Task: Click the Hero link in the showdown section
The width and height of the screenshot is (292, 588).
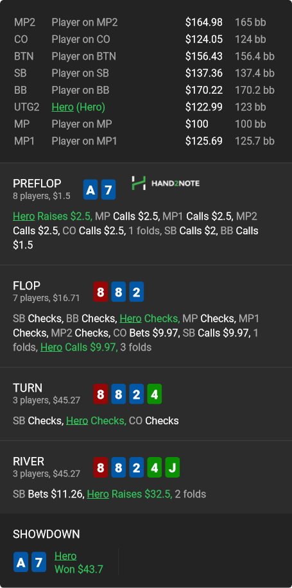Action: pyautogui.click(x=65, y=556)
